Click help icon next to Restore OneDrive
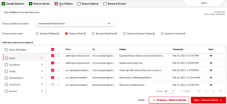 point(116,34)
